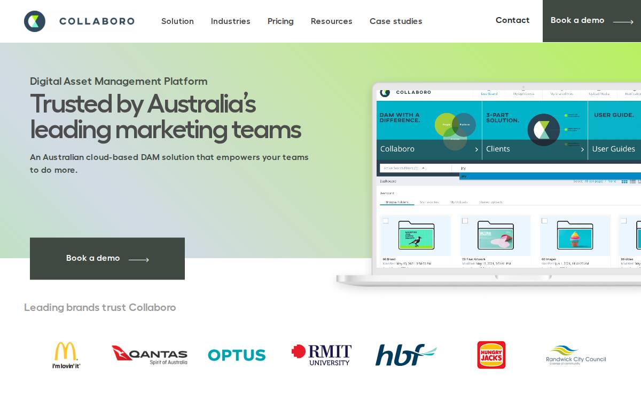Open the Industries menu

point(231,21)
